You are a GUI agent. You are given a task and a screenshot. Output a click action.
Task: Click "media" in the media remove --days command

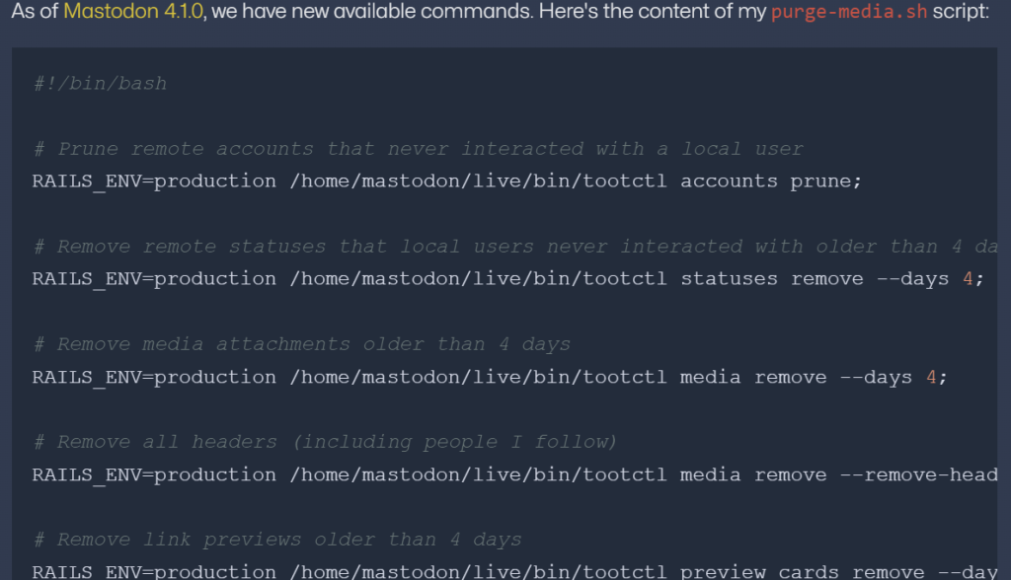pos(710,377)
